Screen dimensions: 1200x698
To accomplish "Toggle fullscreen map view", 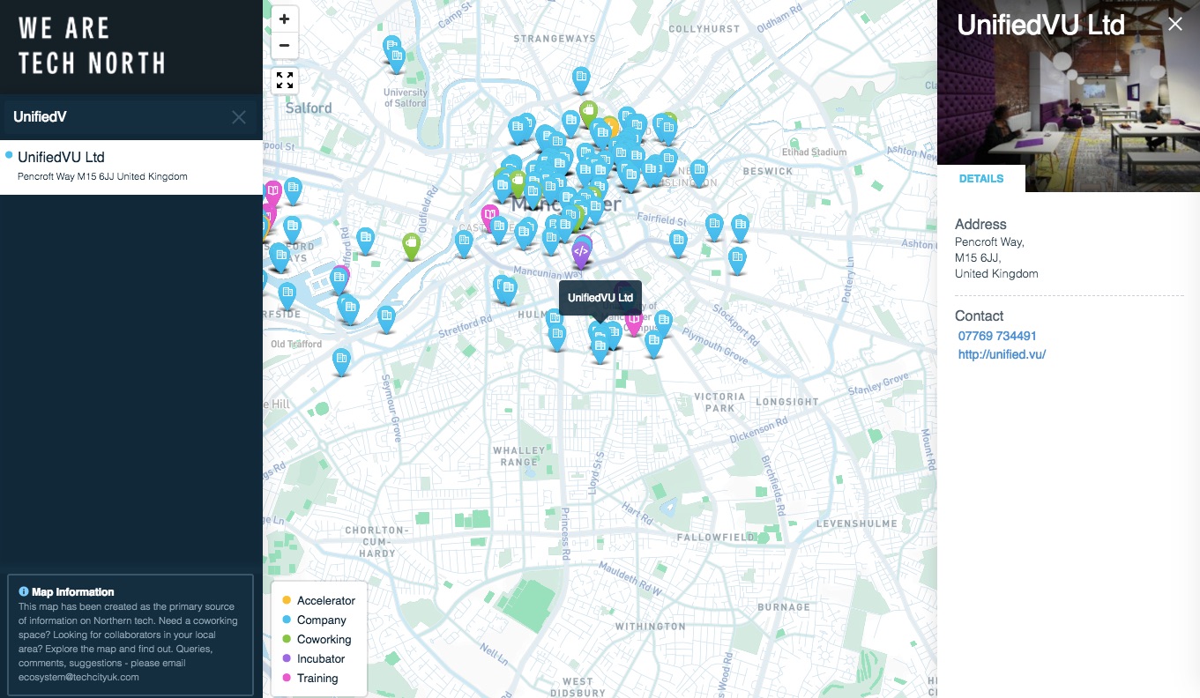I will (284, 81).
